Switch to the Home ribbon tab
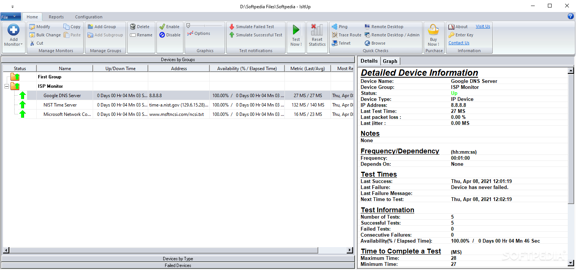The height and width of the screenshot is (270, 576). (x=32, y=17)
